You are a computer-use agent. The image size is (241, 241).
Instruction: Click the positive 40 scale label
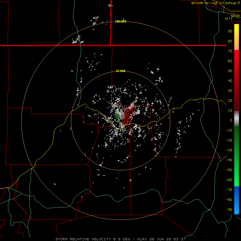230,81
